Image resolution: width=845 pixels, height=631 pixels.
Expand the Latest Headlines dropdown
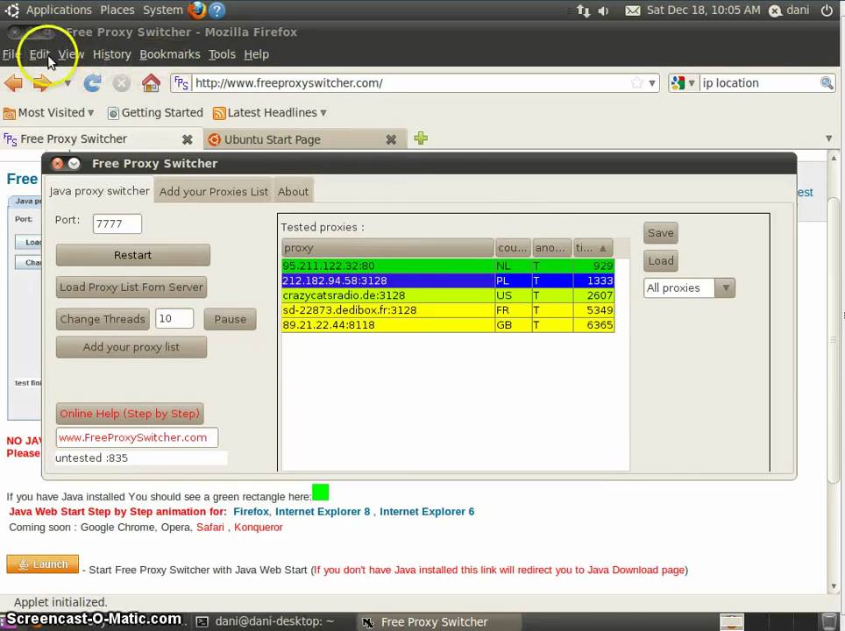[323, 113]
